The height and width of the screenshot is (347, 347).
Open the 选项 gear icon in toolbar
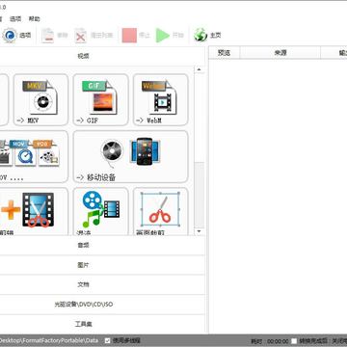tap(10, 36)
